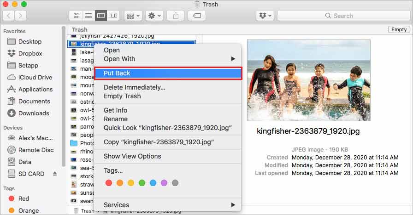Select the Photo folder in the list
413x215 pixels.
point(82,143)
